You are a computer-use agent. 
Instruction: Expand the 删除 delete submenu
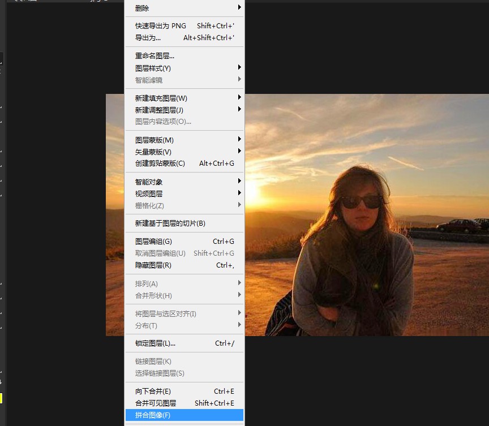170,8
